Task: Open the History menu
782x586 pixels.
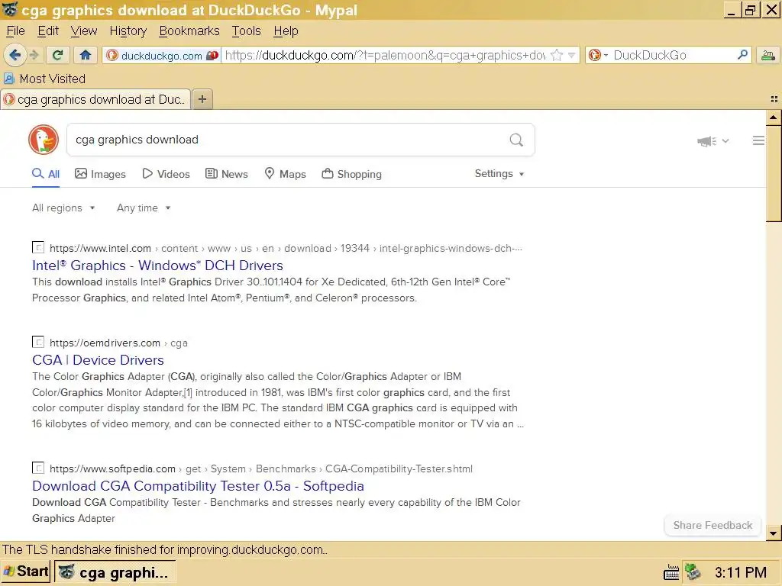Action: [x=128, y=31]
